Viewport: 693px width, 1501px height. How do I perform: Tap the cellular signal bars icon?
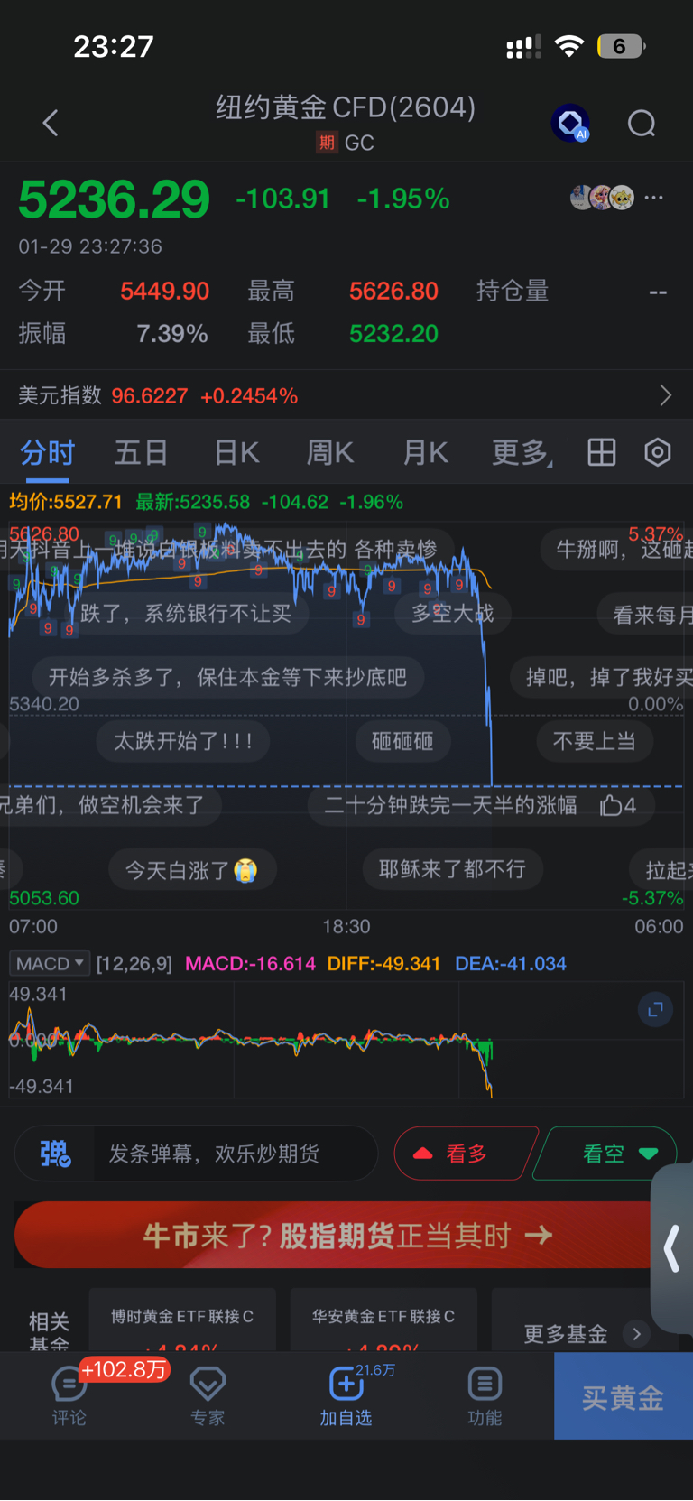(523, 47)
